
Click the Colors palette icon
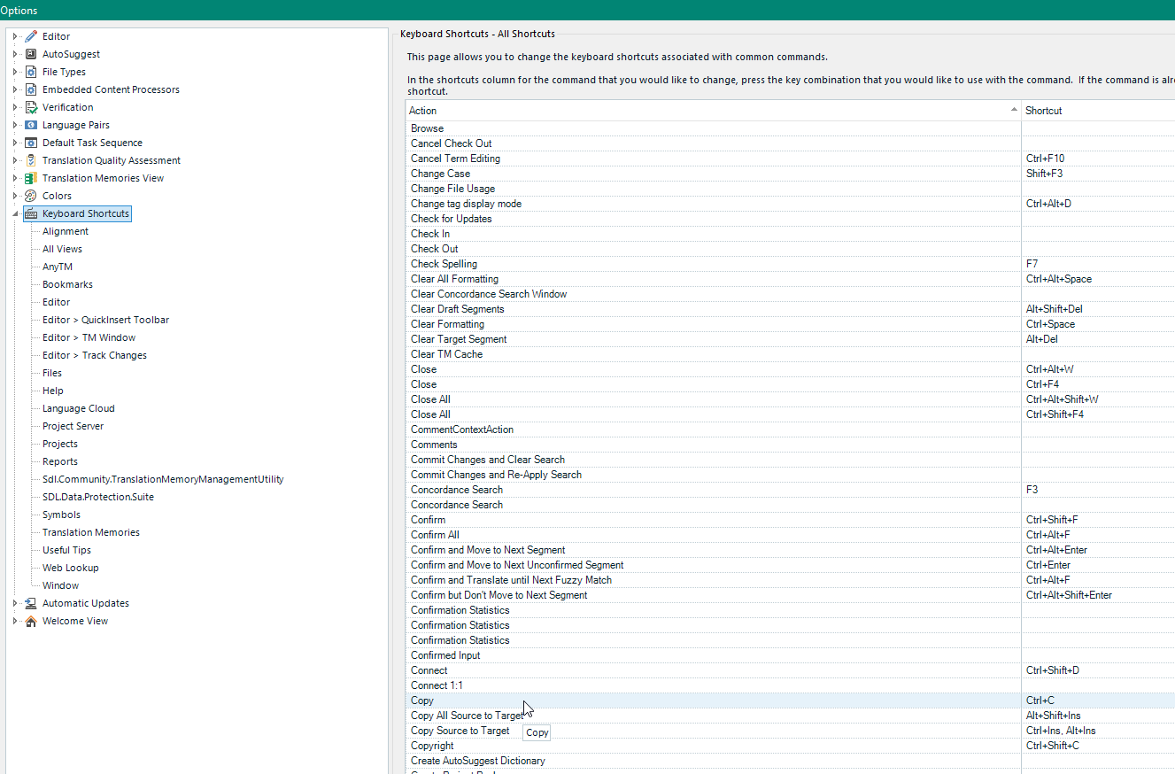[31, 196]
